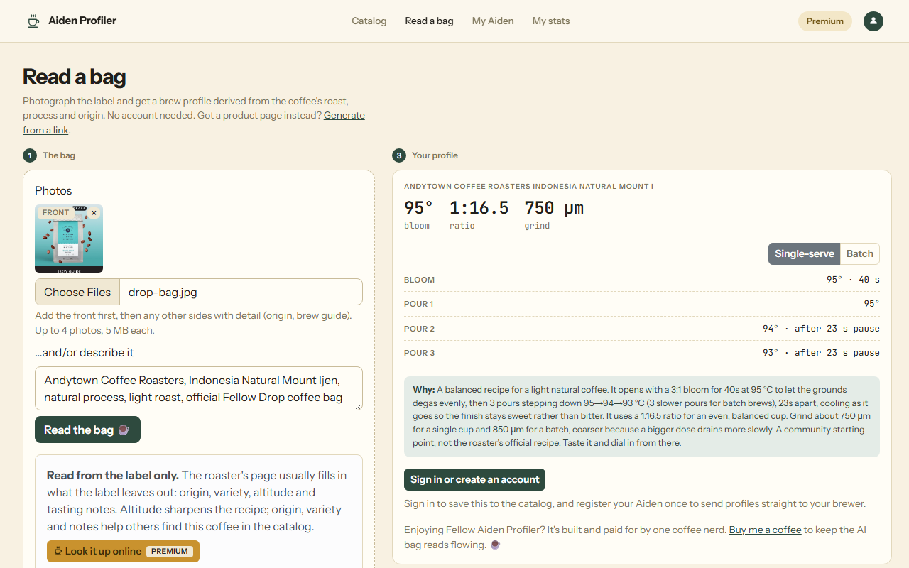Open the Buy me a coffee link
Image resolution: width=909 pixels, height=568 pixels.
point(765,530)
